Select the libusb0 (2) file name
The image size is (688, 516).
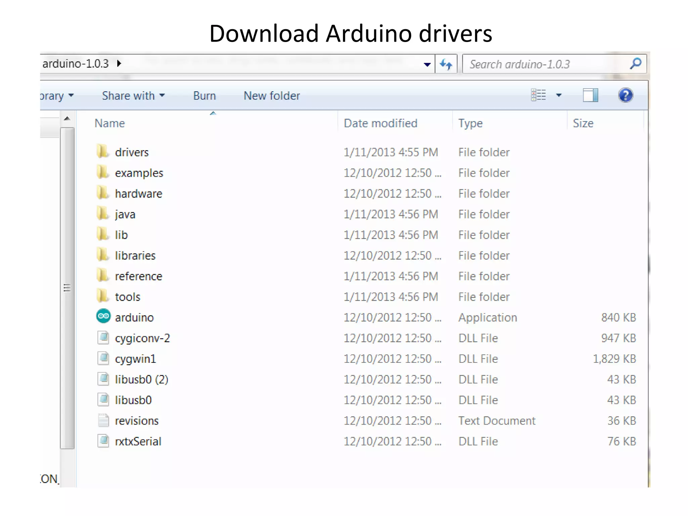point(141,380)
